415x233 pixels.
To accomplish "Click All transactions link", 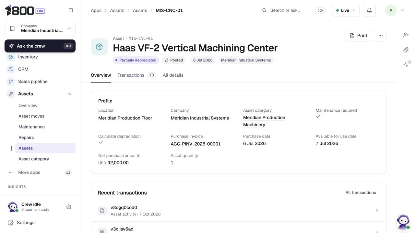I will tap(361, 193).
